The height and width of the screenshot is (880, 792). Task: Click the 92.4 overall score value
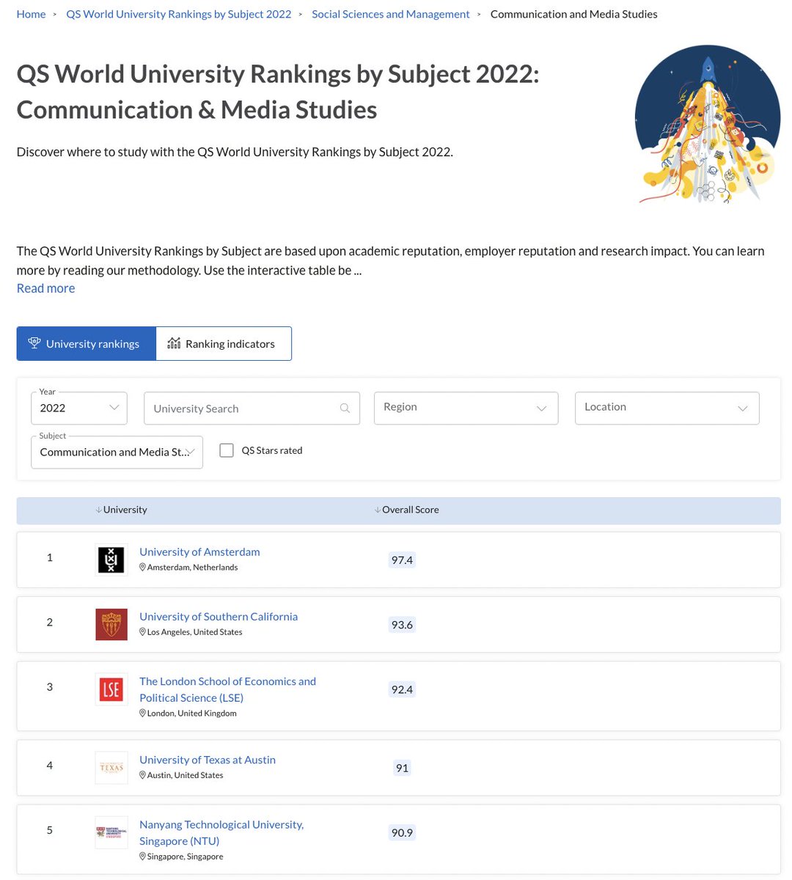click(402, 689)
